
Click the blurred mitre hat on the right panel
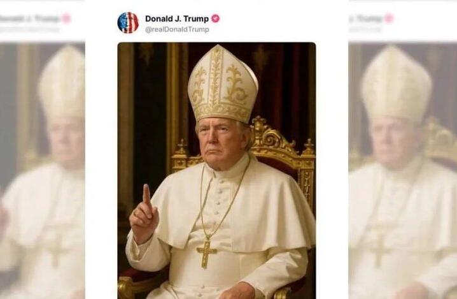point(396,84)
